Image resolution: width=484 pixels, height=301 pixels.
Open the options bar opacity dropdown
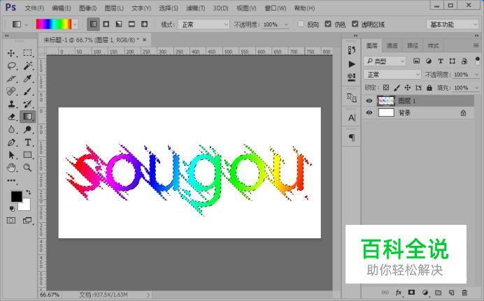point(286,24)
